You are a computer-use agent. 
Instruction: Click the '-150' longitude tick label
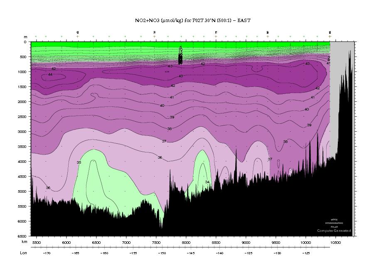162,253
